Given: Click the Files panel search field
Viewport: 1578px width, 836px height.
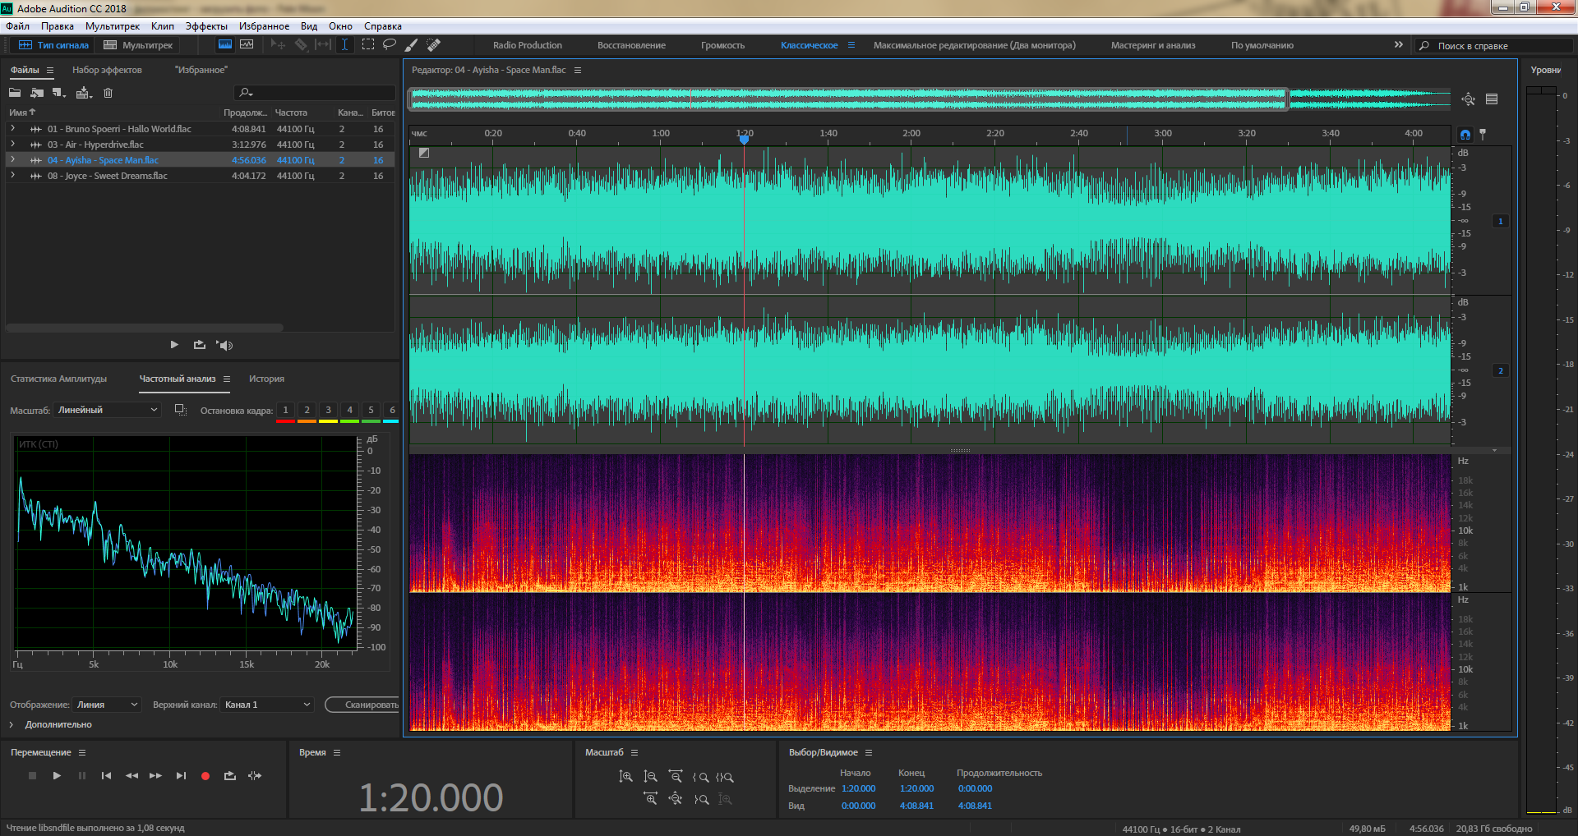Looking at the screenshot, I should click(314, 92).
